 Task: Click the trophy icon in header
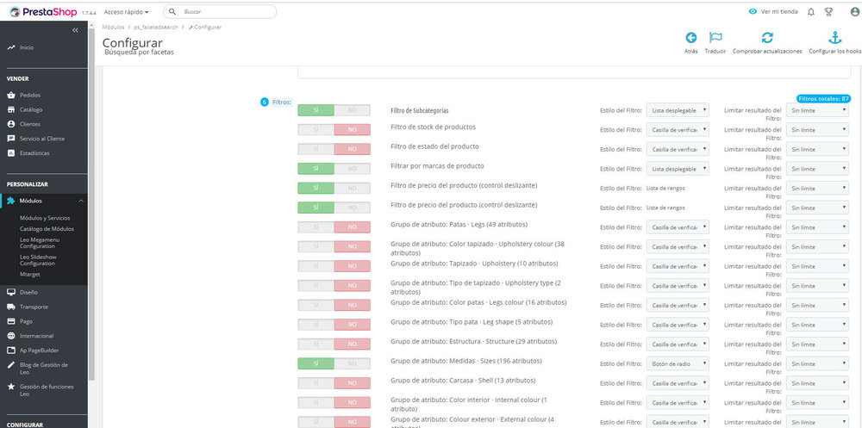[x=828, y=12]
